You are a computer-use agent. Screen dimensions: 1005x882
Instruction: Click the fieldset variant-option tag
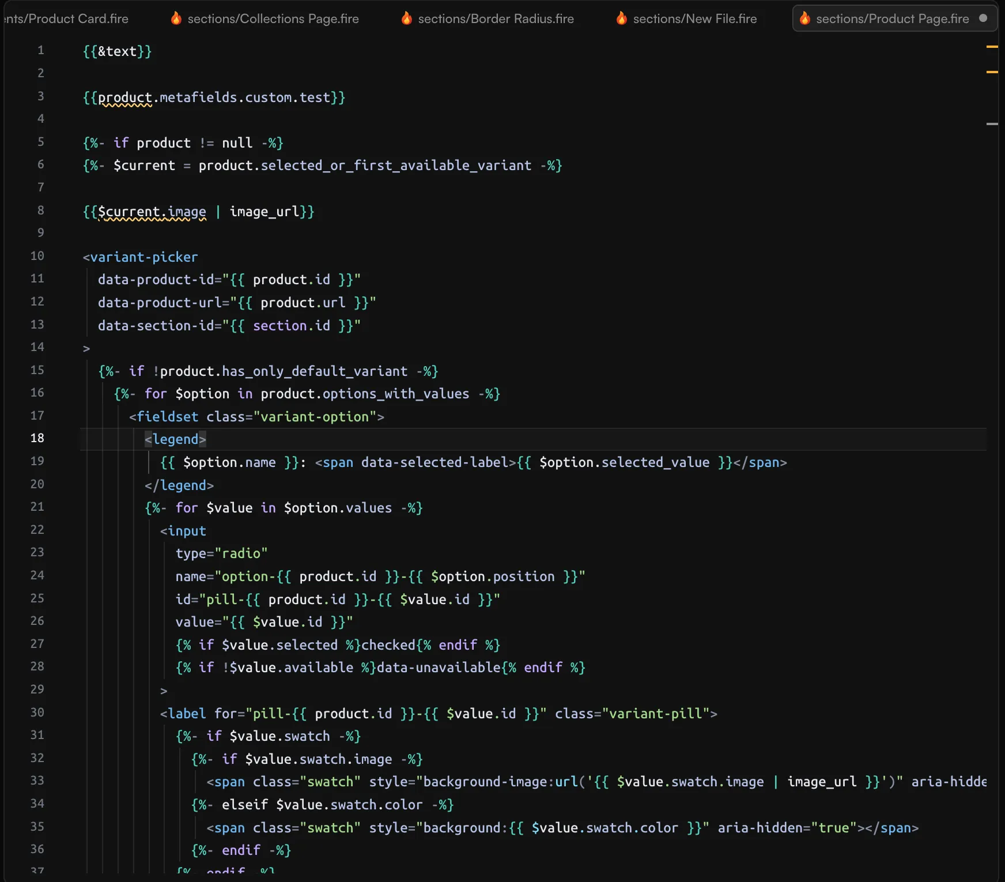click(x=257, y=417)
